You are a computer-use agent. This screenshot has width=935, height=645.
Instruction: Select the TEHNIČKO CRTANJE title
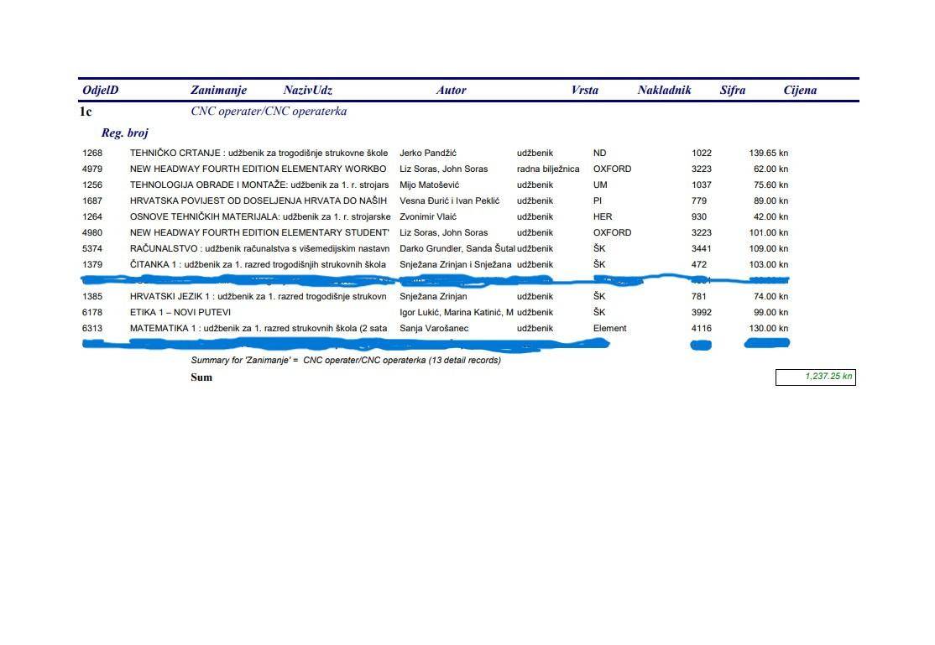259,153
